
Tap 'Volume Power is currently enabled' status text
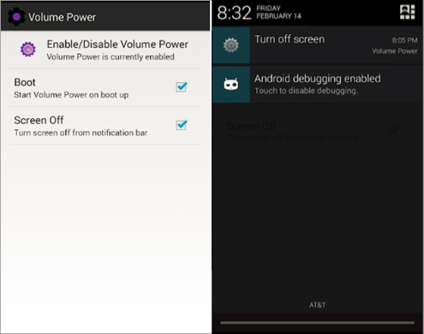(x=110, y=57)
